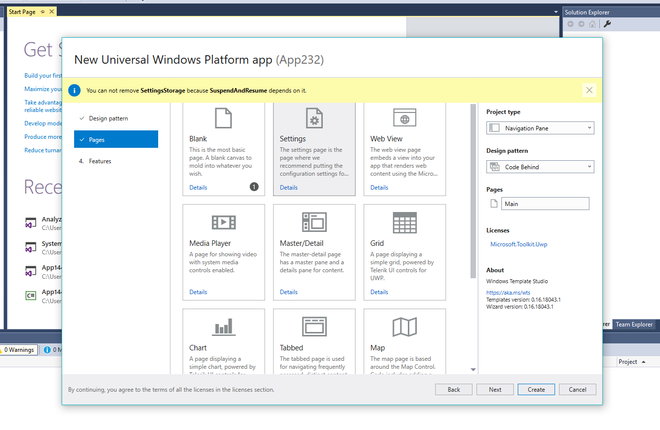Unpin the Start Page tab
The height and width of the screenshot is (430, 660).
coord(42,11)
